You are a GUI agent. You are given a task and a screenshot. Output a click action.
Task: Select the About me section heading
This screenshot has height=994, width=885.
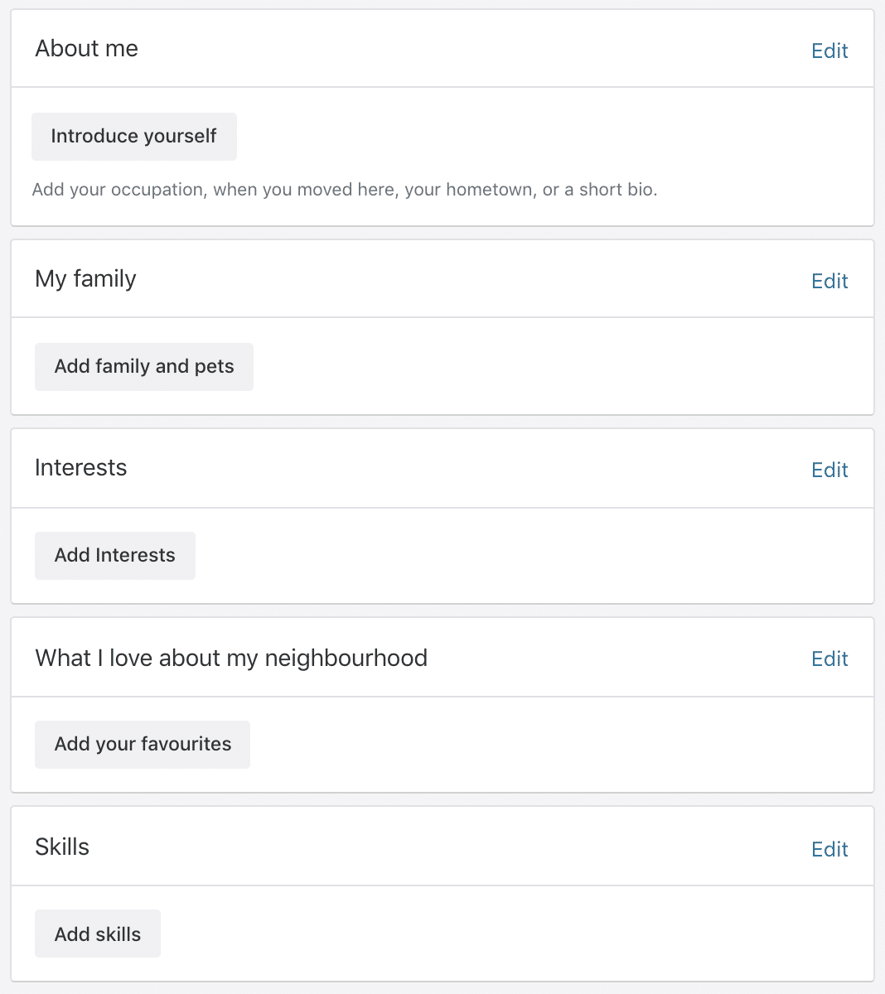click(x=86, y=49)
